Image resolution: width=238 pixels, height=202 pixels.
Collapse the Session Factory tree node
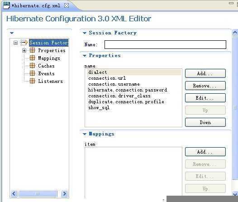pos(16,43)
